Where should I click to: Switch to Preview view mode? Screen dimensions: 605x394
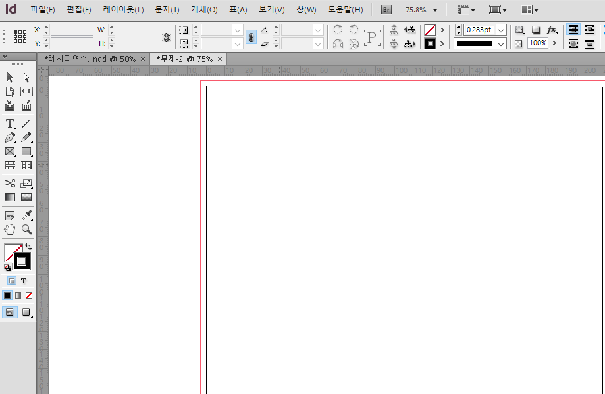tap(26, 312)
